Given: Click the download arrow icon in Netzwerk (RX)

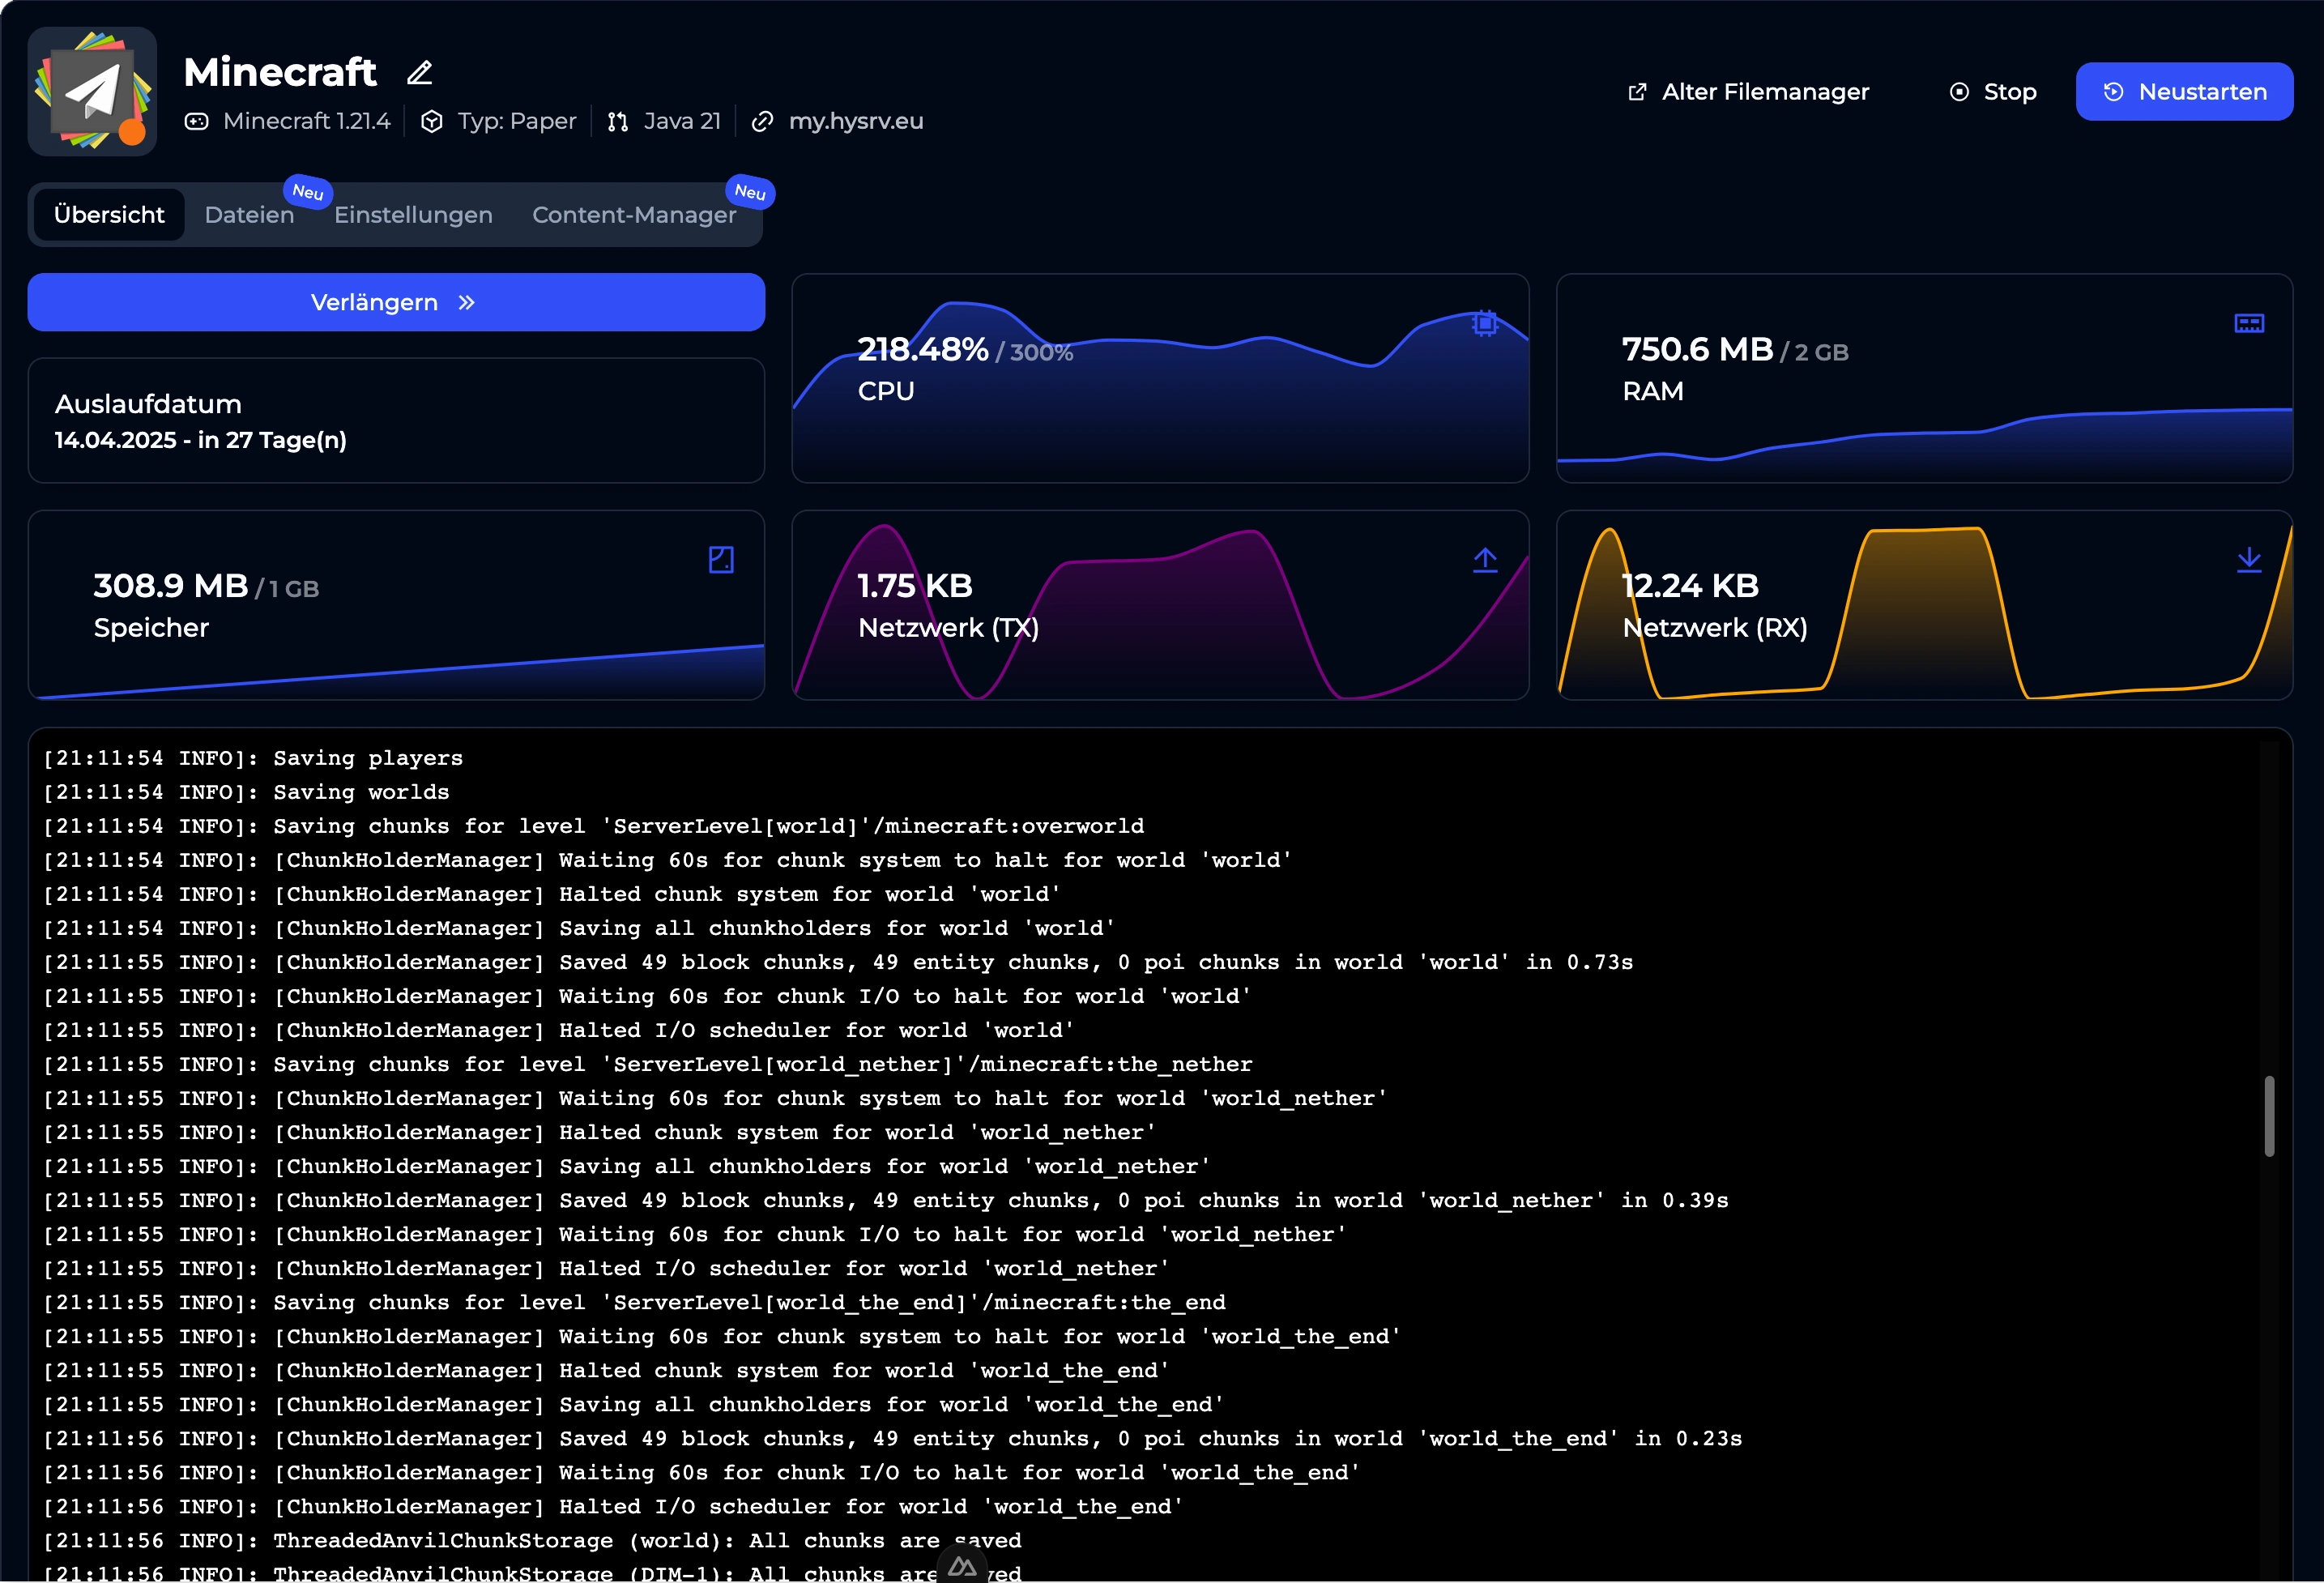Looking at the screenshot, I should coord(2249,560).
